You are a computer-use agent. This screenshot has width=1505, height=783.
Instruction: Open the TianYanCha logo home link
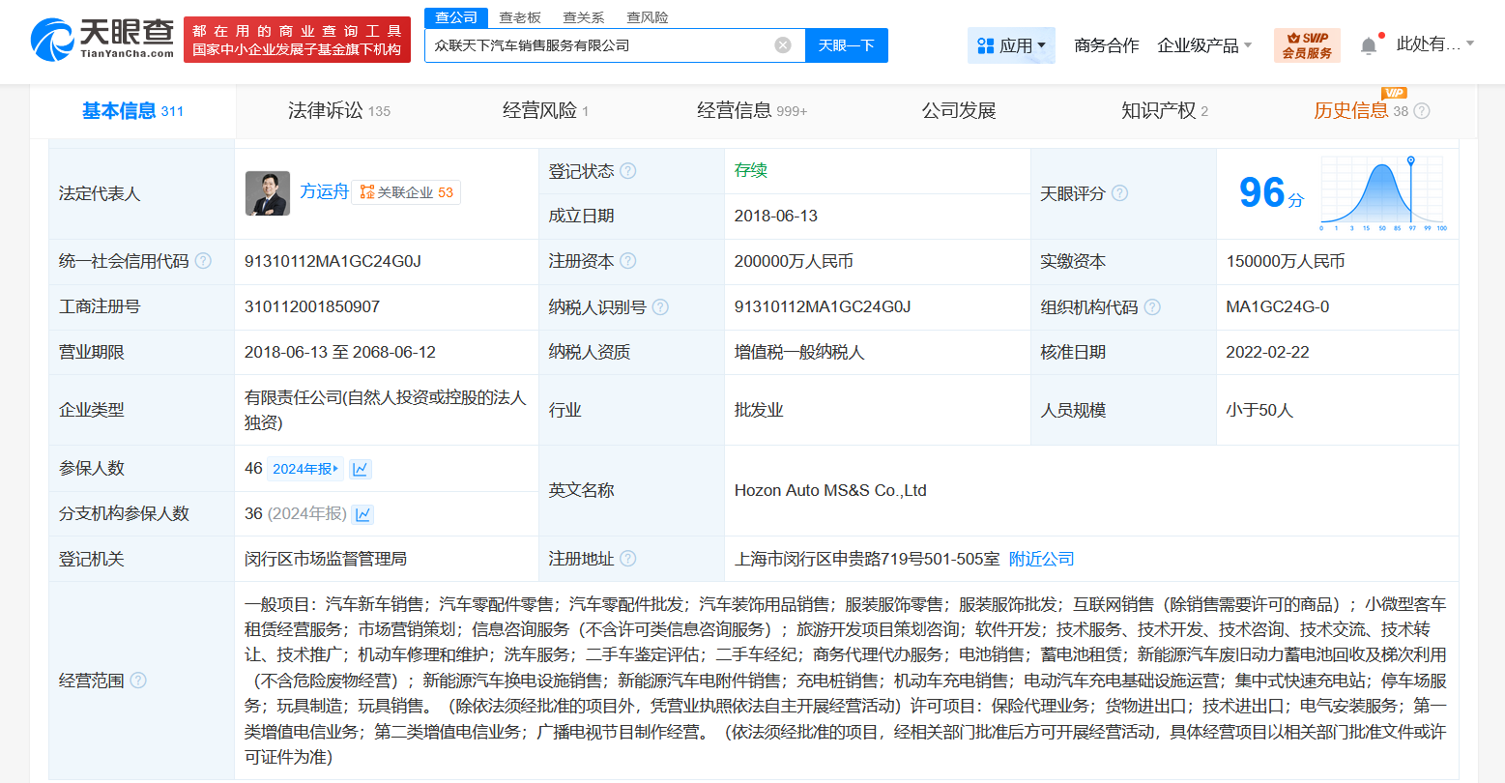[102, 40]
